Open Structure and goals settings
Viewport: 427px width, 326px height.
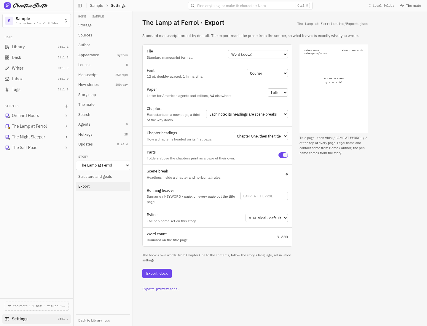coord(103,177)
